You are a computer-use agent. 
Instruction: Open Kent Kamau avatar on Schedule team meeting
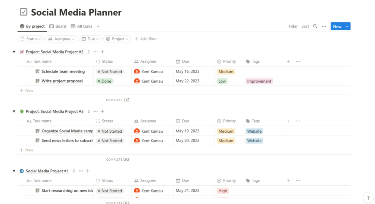[137, 71]
